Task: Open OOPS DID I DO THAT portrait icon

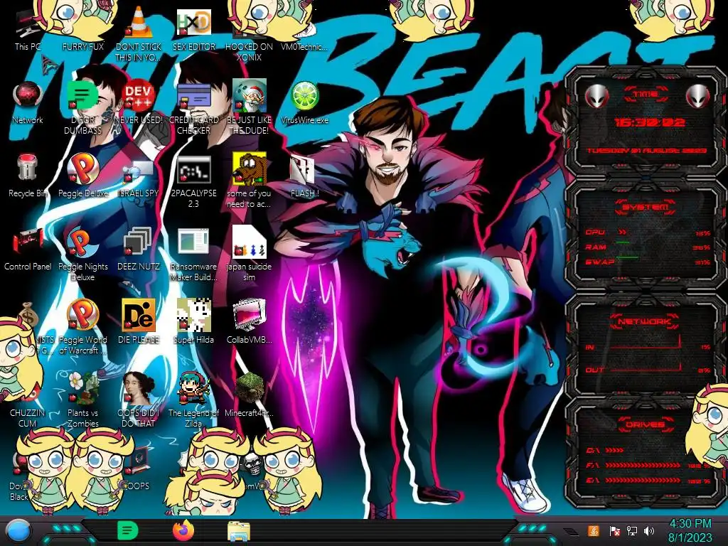Action: [x=139, y=389]
